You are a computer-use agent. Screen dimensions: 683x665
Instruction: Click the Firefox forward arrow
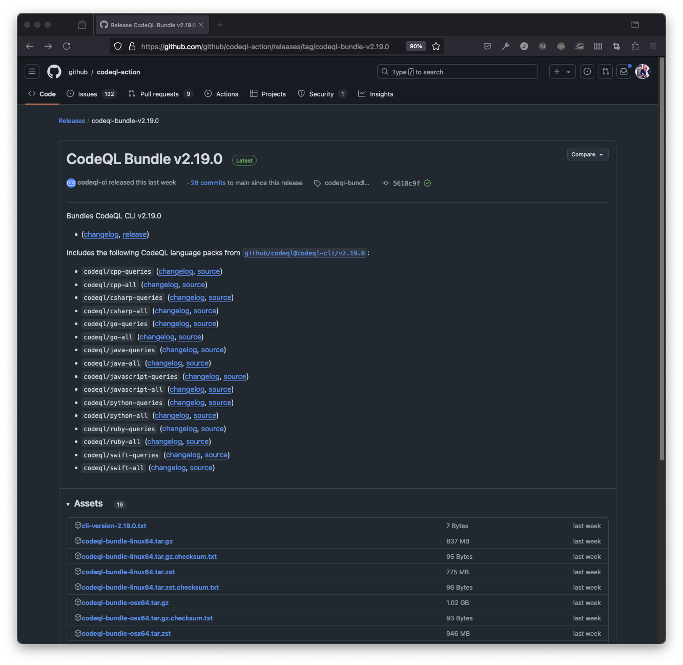pyautogui.click(x=48, y=46)
